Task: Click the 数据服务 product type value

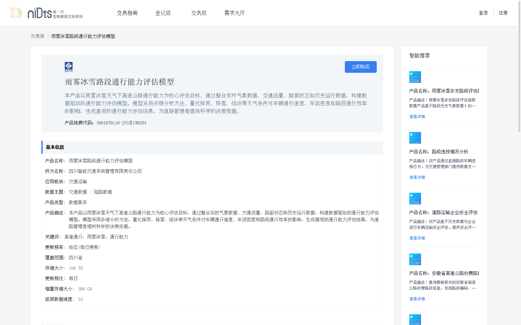Action: tap(78, 202)
